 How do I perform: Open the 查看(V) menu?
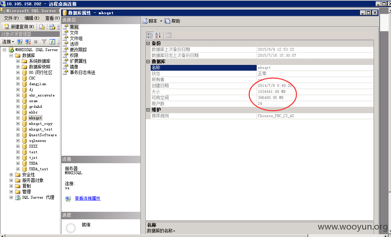[52, 18]
